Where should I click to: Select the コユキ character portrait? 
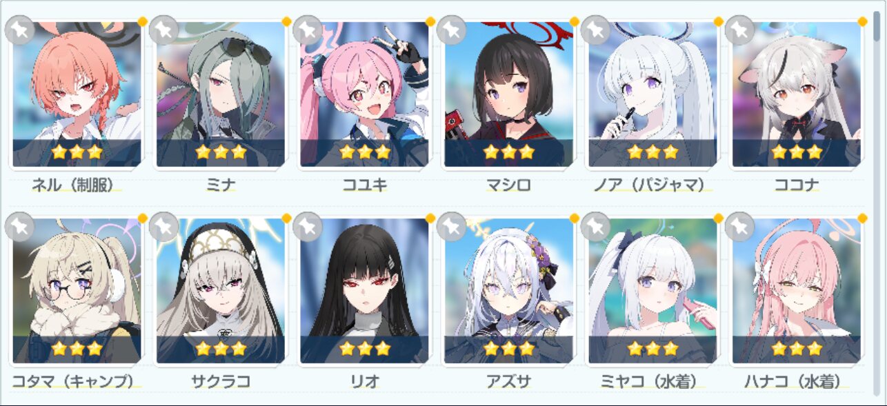(x=364, y=94)
